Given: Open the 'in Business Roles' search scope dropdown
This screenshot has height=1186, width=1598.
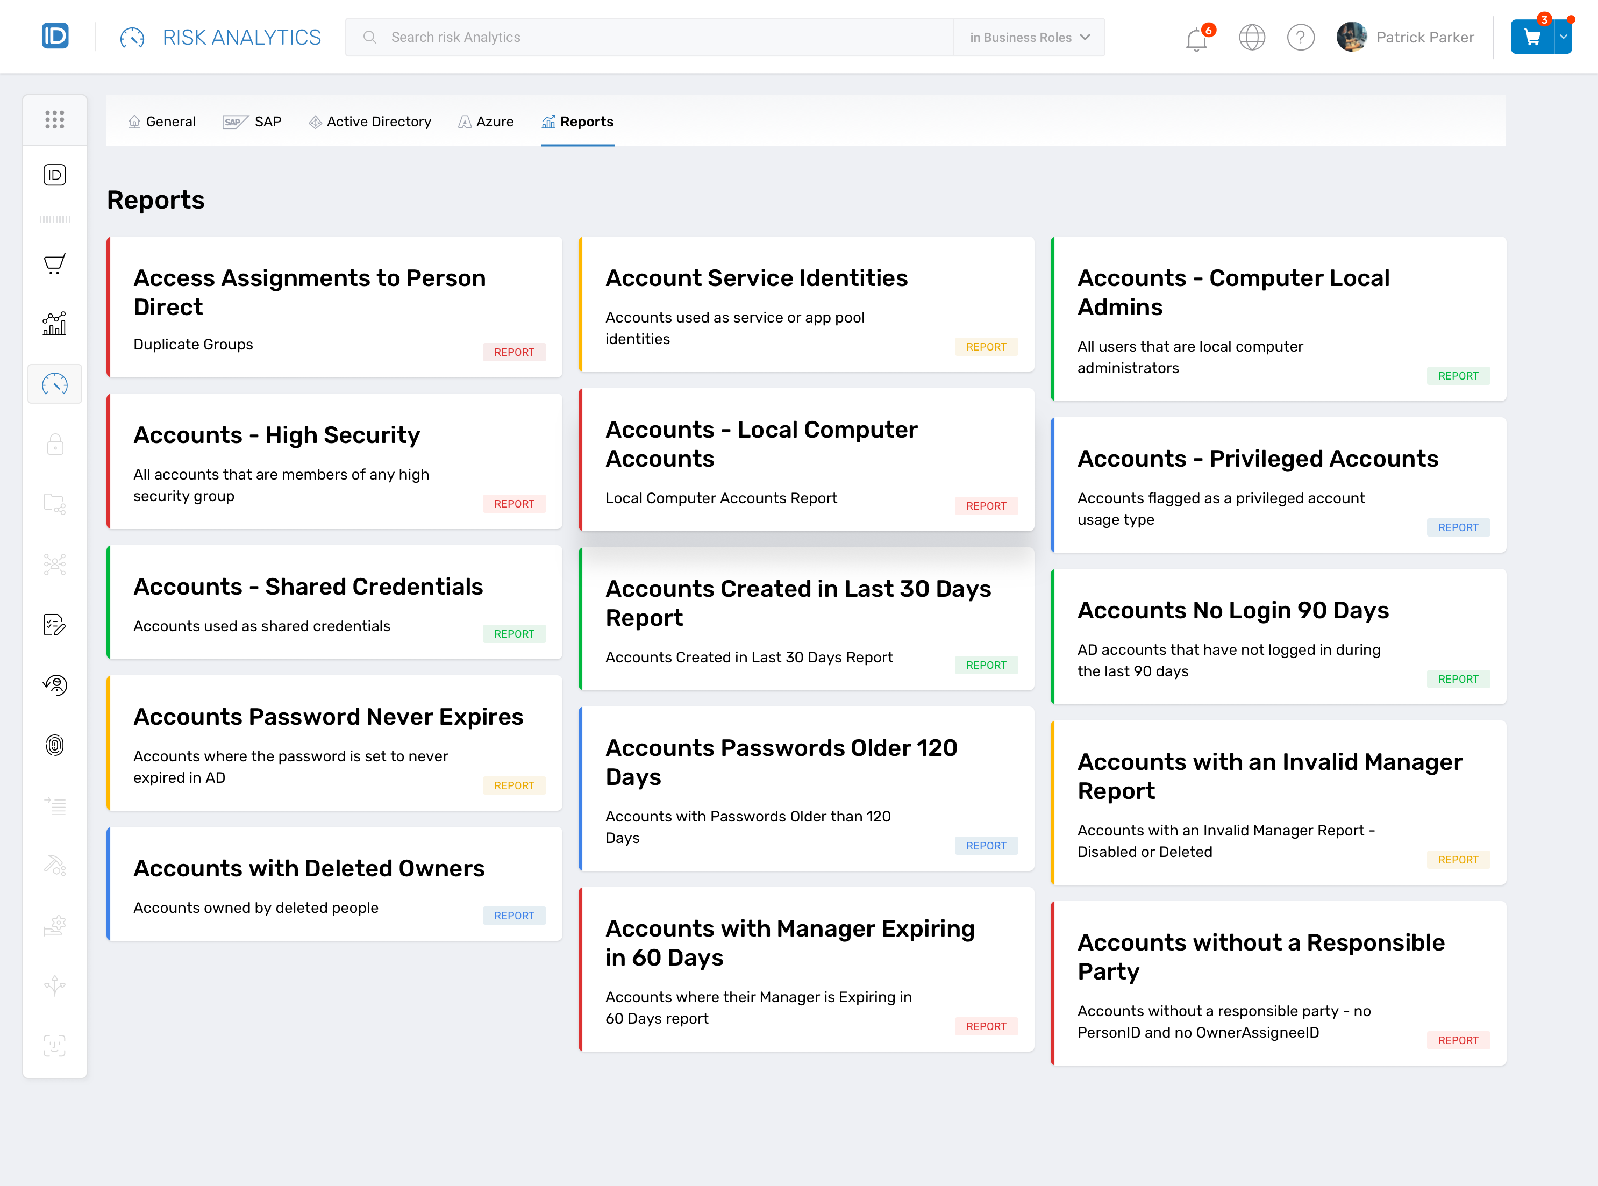Looking at the screenshot, I should (1028, 37).
